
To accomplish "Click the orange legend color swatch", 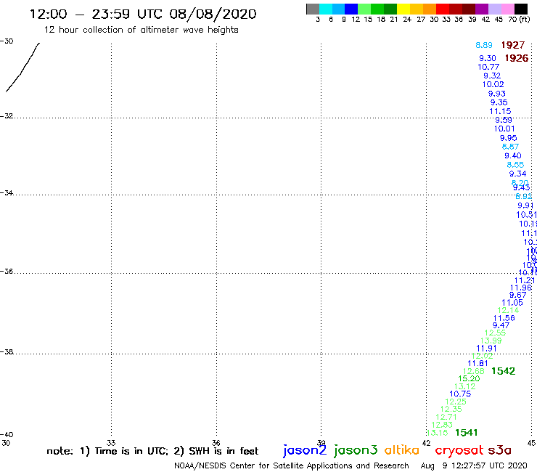I will [x=430, y=9].
